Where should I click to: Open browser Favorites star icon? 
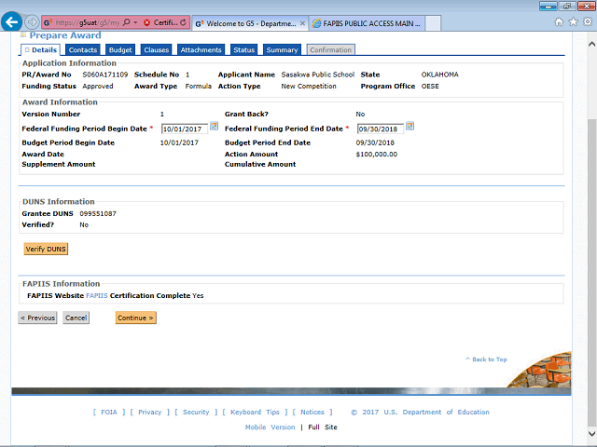571,21
